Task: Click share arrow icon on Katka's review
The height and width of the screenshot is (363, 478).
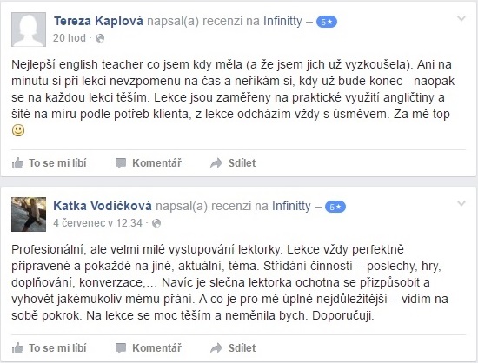Action: coord(216,348)
